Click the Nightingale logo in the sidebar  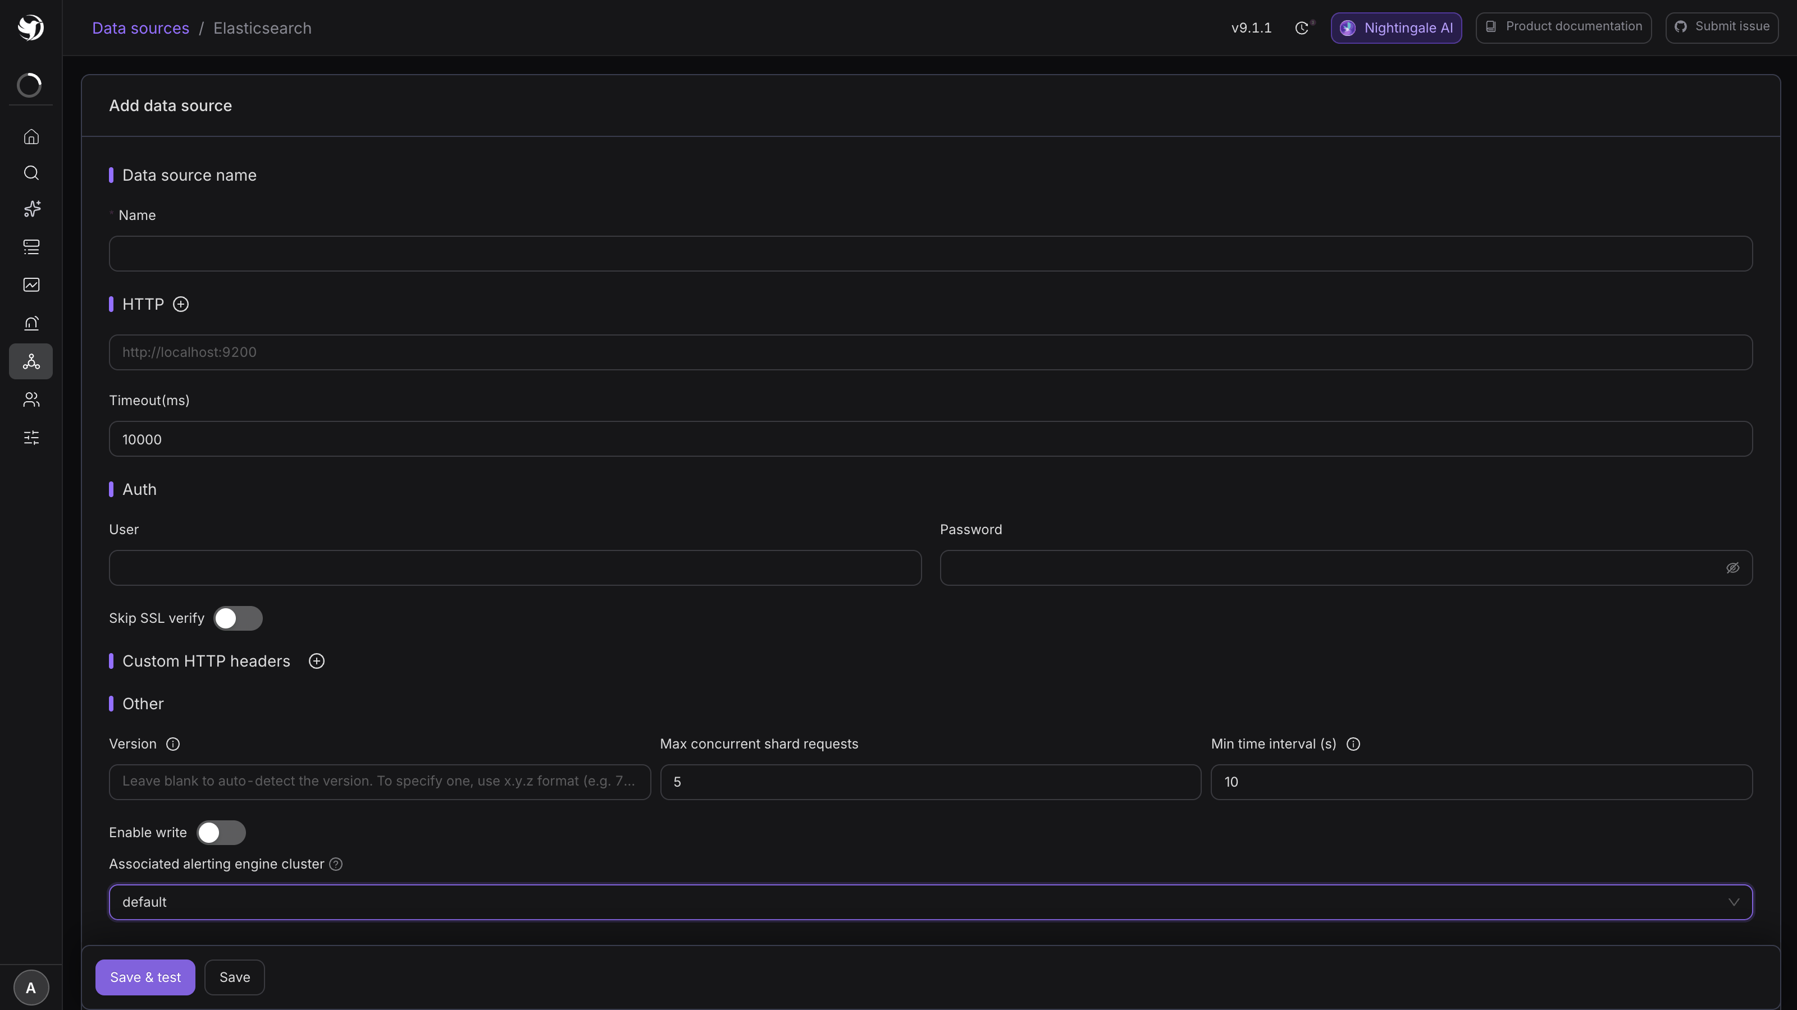point(31,28)
